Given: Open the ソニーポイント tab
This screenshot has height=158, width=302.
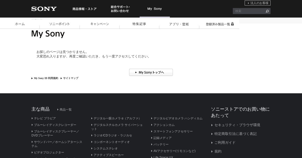Looking at the screenshot, I should click(x=60, y=24).
